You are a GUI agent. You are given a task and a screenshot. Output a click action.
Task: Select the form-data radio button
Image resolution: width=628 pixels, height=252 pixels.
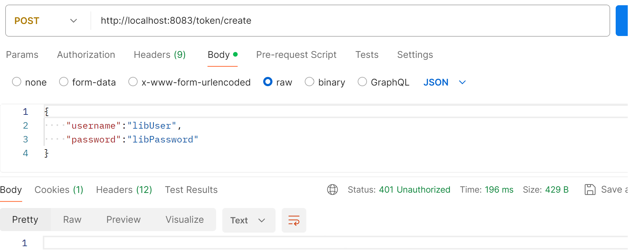pos(64,82)
